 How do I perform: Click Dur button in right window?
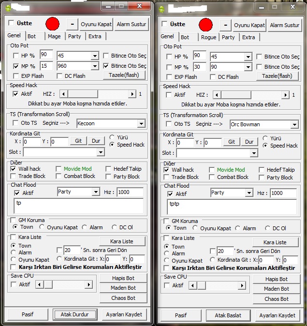pos(249,142)
